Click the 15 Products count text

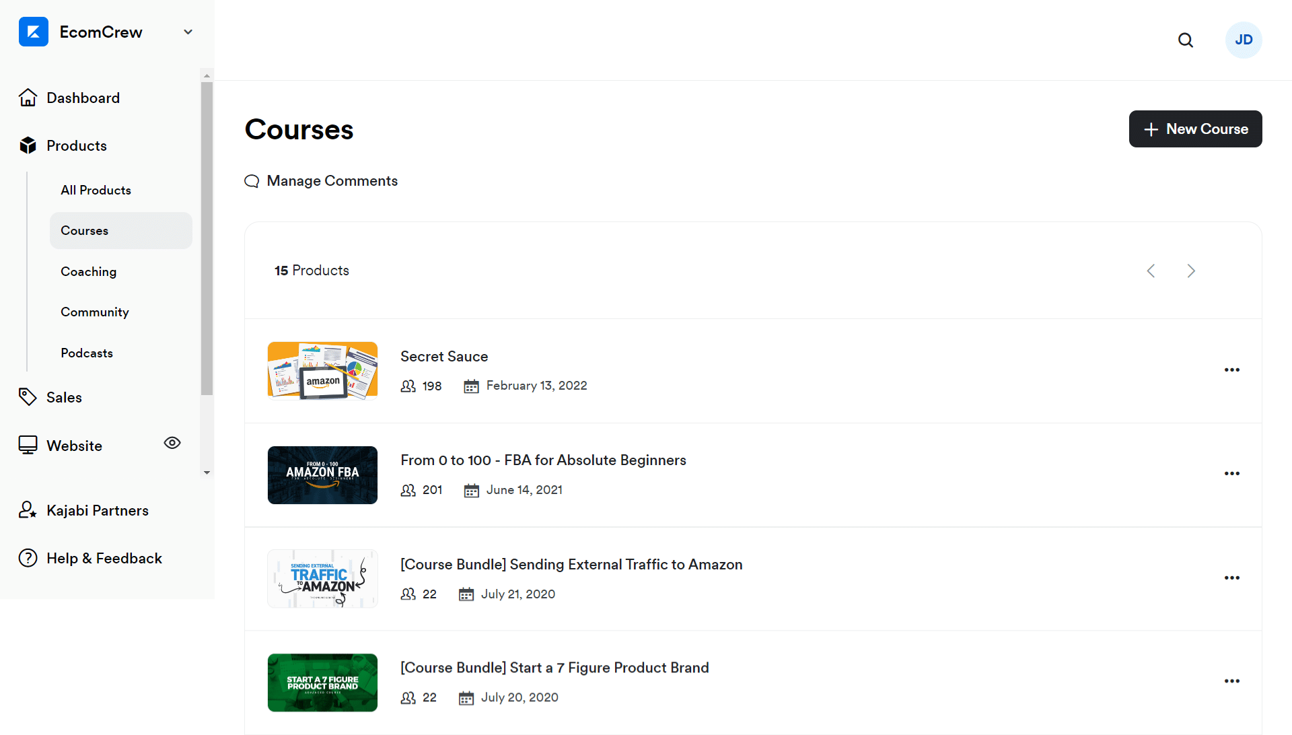coord(312,270)
